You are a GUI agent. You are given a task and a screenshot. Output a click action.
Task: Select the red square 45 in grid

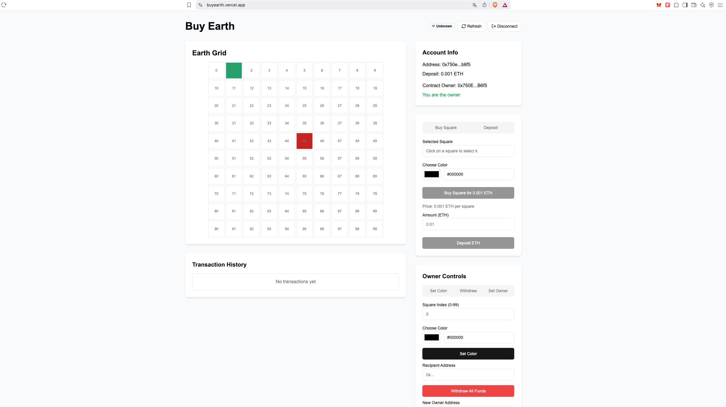(304, 141)
